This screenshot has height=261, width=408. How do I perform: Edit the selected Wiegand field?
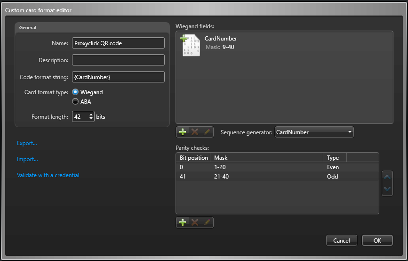[207, 132]
